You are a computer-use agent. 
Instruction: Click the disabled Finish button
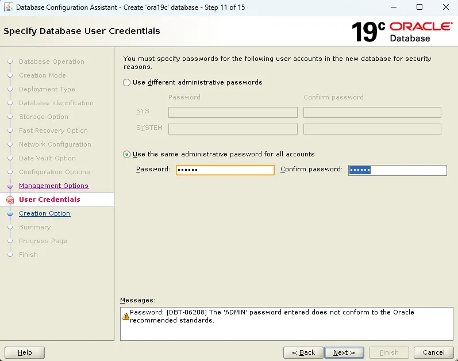tap(389, 352)
